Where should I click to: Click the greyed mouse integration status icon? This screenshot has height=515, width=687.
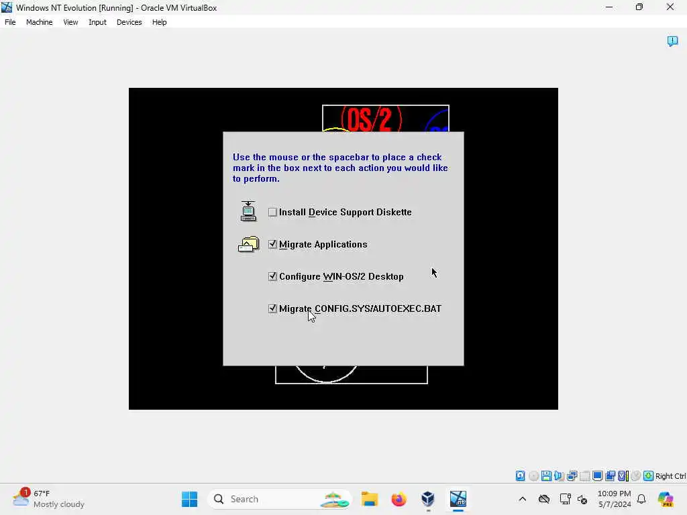click(636, 475)
